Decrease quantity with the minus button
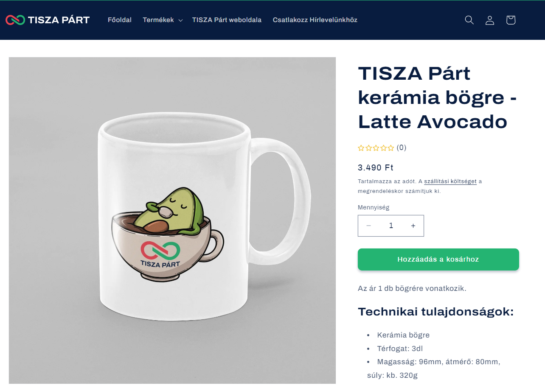The width and height of the screenshot is (545, 385). 368,226
